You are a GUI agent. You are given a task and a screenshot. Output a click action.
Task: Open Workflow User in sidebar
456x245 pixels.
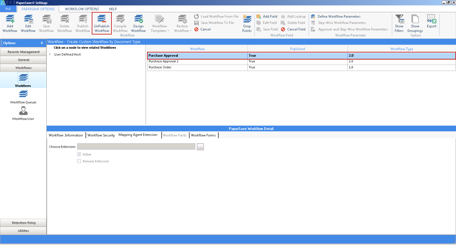[23, 113]
